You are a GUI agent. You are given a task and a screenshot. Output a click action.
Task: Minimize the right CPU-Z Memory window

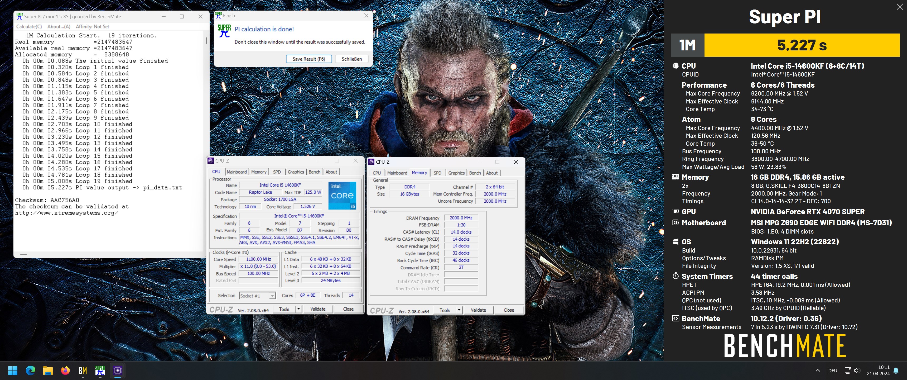tap(479, 162)
